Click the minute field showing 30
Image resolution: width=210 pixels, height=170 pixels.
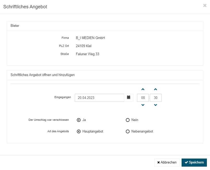(156, 98)
